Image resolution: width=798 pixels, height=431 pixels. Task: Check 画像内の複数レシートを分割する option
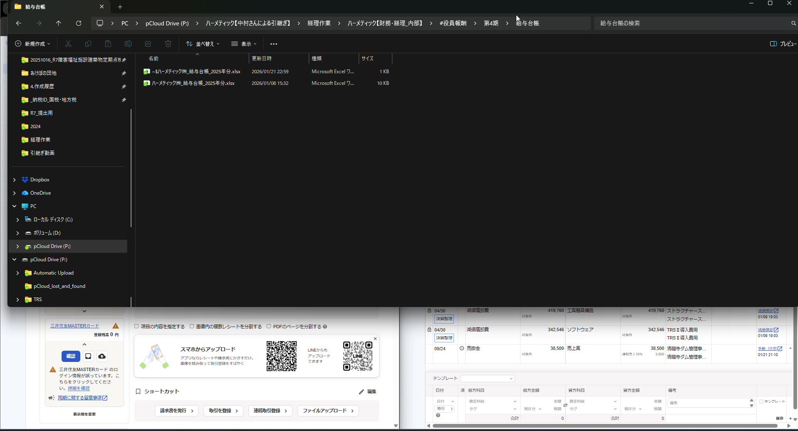(x=192, y=327)
